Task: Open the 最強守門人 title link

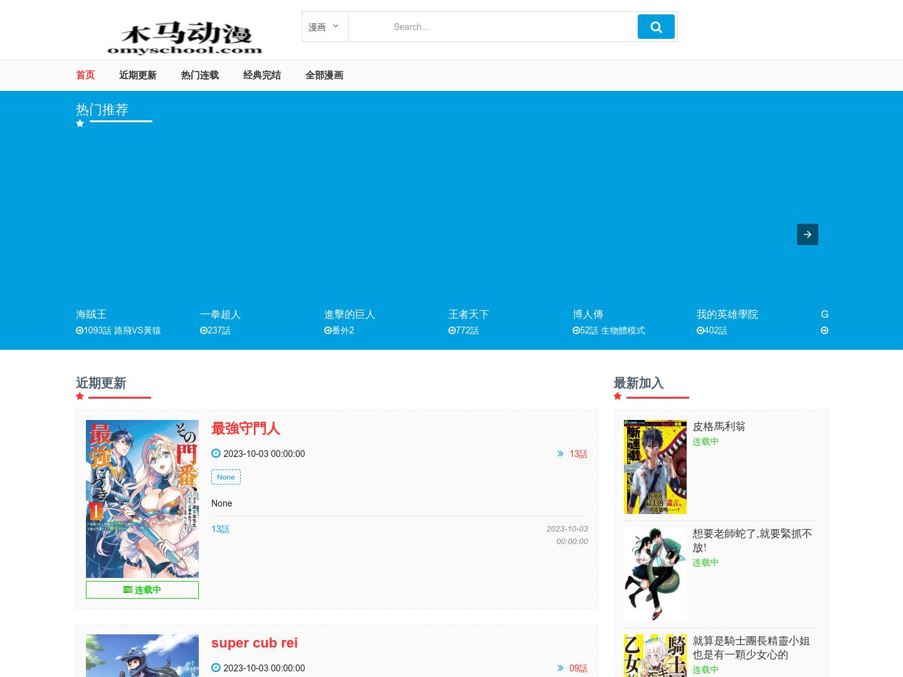Action: pos(246,429)
